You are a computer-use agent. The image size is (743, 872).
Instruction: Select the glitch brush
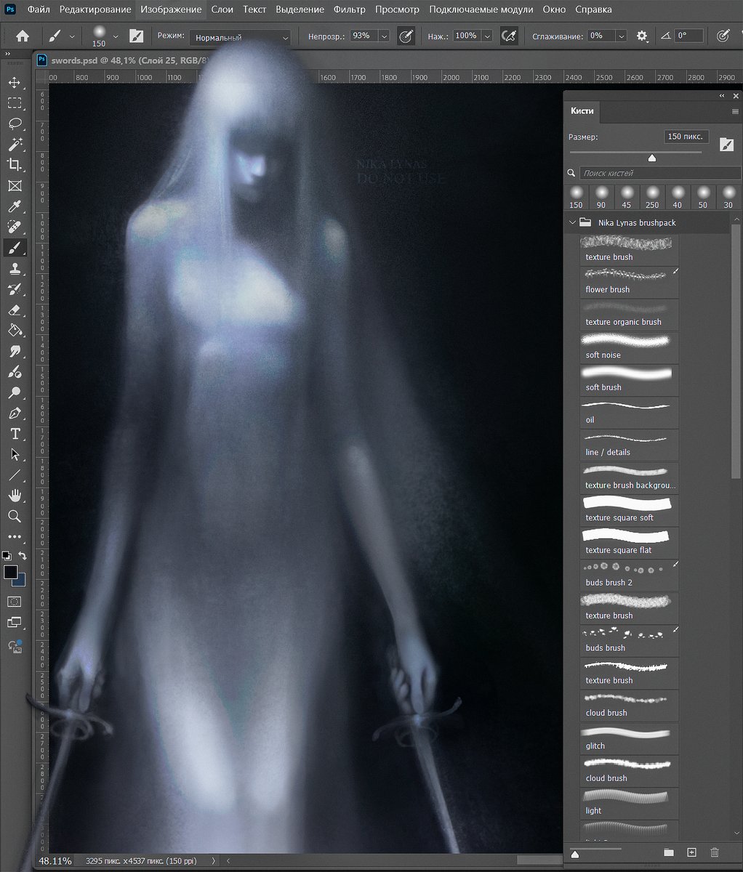point(630,738)
